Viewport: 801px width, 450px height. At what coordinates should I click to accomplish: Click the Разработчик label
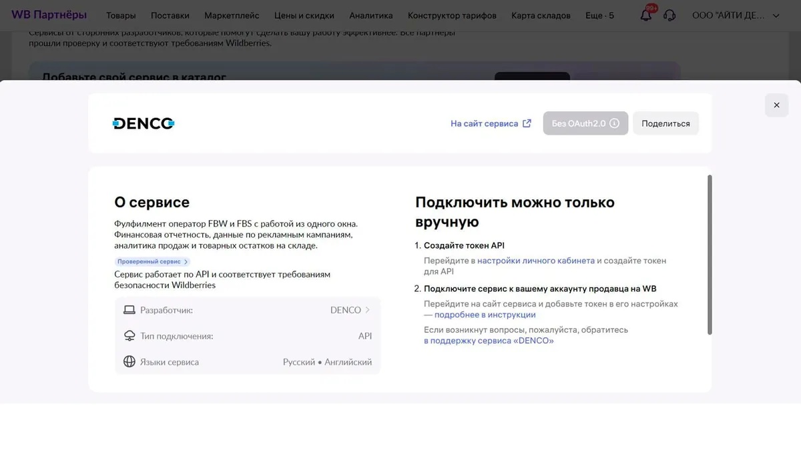(166, 310)
